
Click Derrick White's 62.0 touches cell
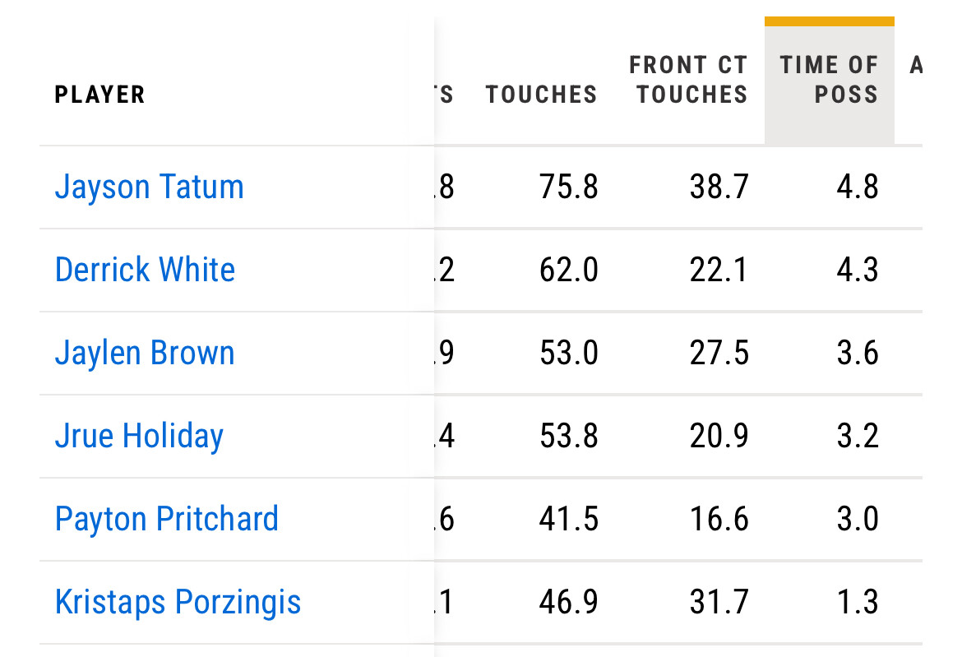point(569,271)
